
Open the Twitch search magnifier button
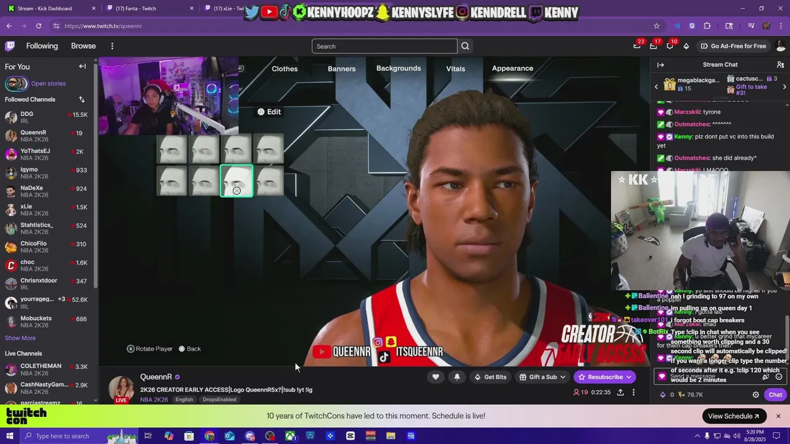tap(465, 46)
